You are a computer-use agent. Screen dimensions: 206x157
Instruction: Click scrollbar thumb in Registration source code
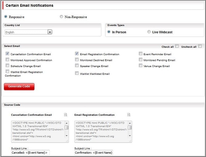130,127
